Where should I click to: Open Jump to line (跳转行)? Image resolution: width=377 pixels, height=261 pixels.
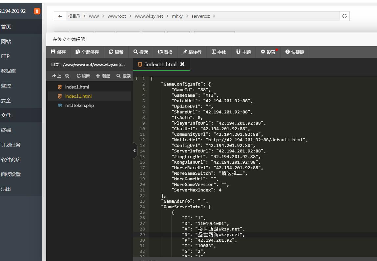[192, 52]
